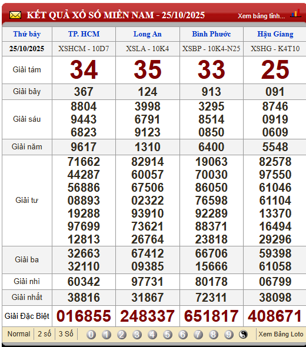The height and width of the screenshot is (347, 306).
Task: Select digit filter ball 0
Action: pyautogui.click(x=91, y=335)
